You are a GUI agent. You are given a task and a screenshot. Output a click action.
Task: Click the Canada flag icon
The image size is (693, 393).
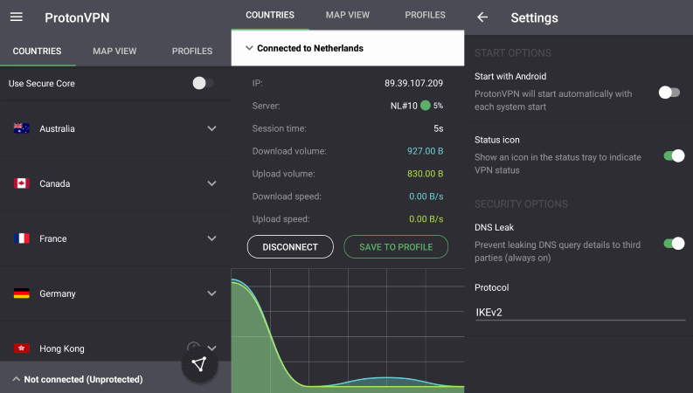21,183
